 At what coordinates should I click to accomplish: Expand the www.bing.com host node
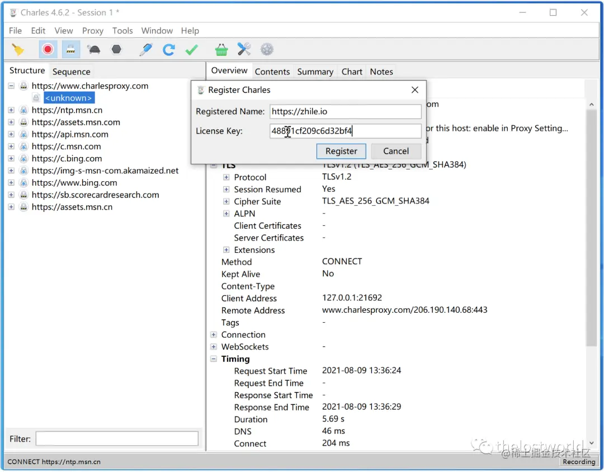pos(11,183)
